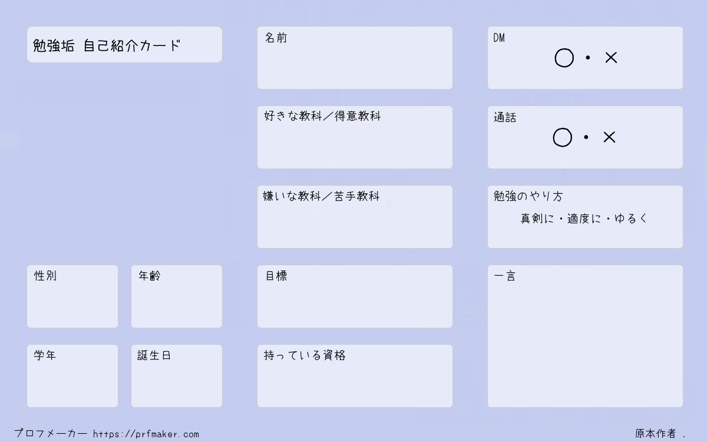Click the 目標 goal field
Screen dimensions: 707x442
point(355,296)
